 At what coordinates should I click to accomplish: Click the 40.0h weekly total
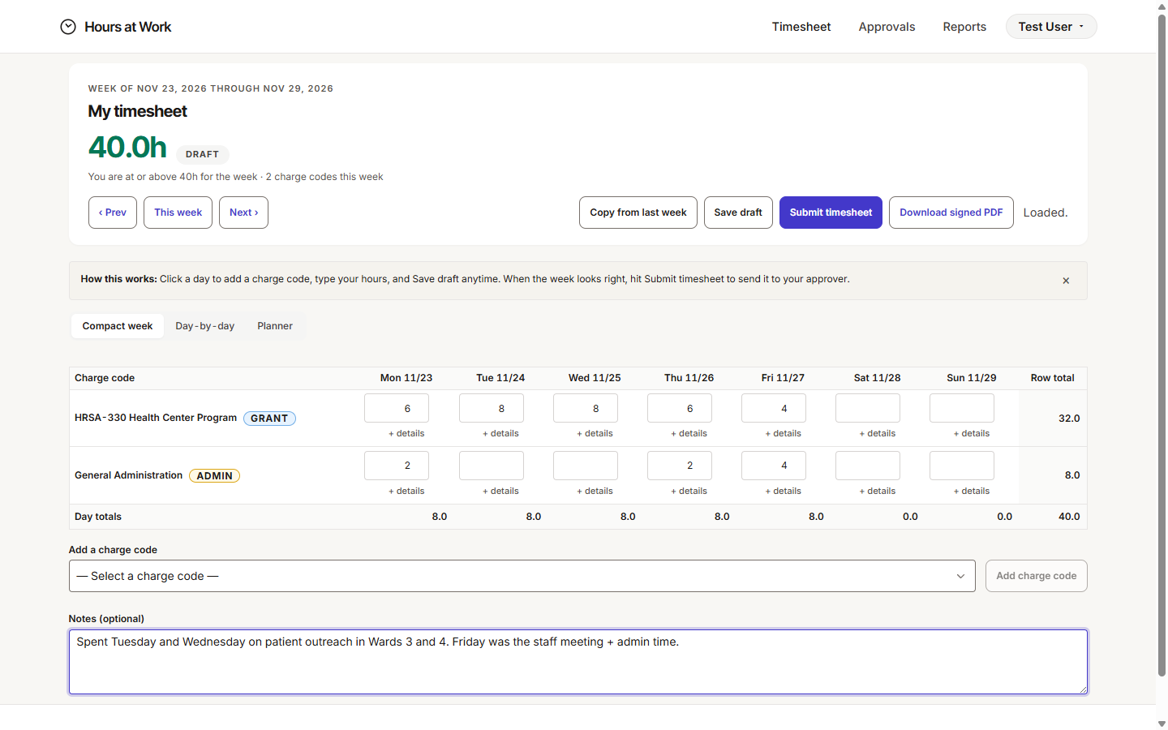pyautogui.click(x=127, y=148)
